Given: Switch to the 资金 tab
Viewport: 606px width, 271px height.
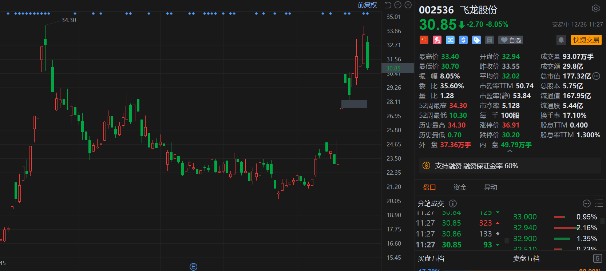Looking at the screenshot, I should click(x=460, y=187).
